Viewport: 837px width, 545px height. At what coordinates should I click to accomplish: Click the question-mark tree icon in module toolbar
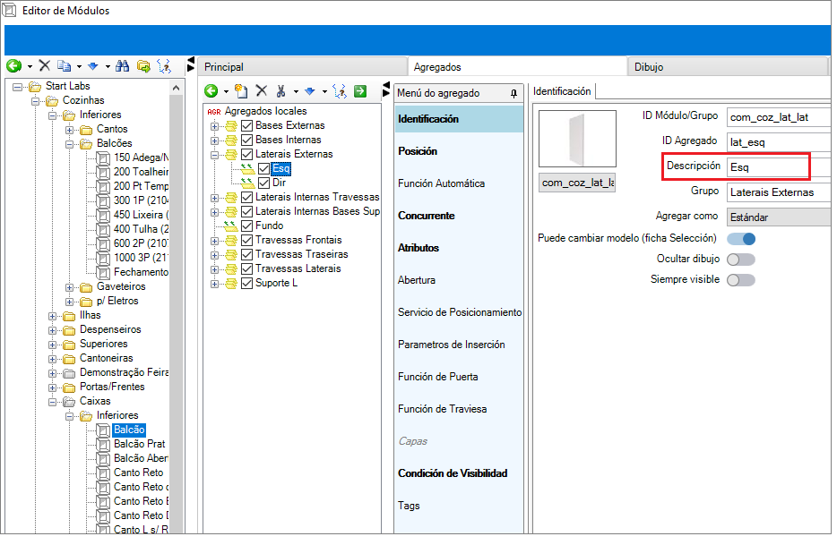(164, 66)
